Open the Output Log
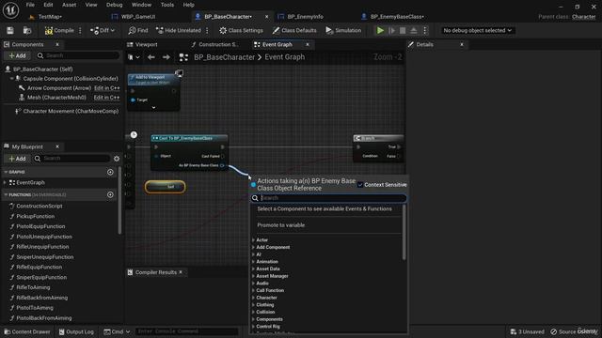Screen dimensions: 602x338 76,331
